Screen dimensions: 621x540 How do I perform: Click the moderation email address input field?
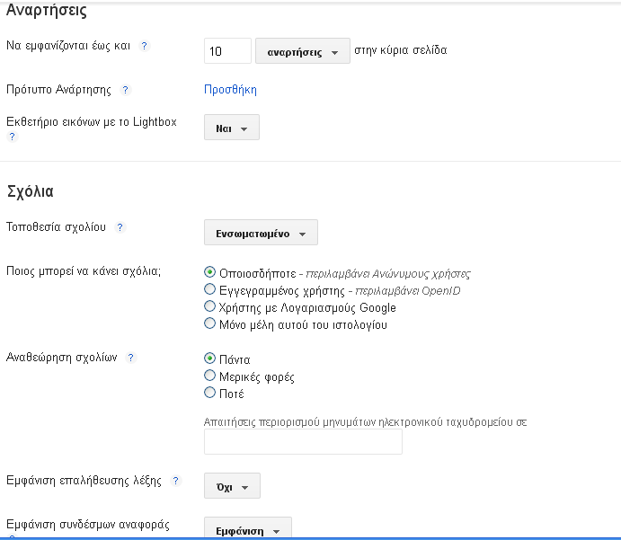(303, 441)
